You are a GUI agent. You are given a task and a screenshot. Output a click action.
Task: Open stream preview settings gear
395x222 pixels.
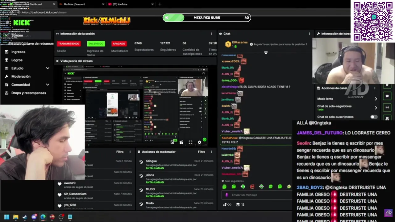(x=199, y=142)
